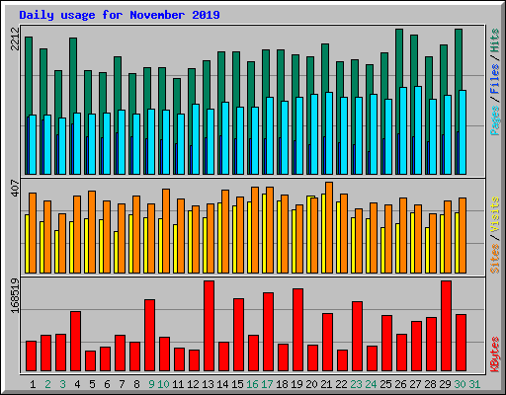Click the 'KBytes' legend label

[494, 355]
